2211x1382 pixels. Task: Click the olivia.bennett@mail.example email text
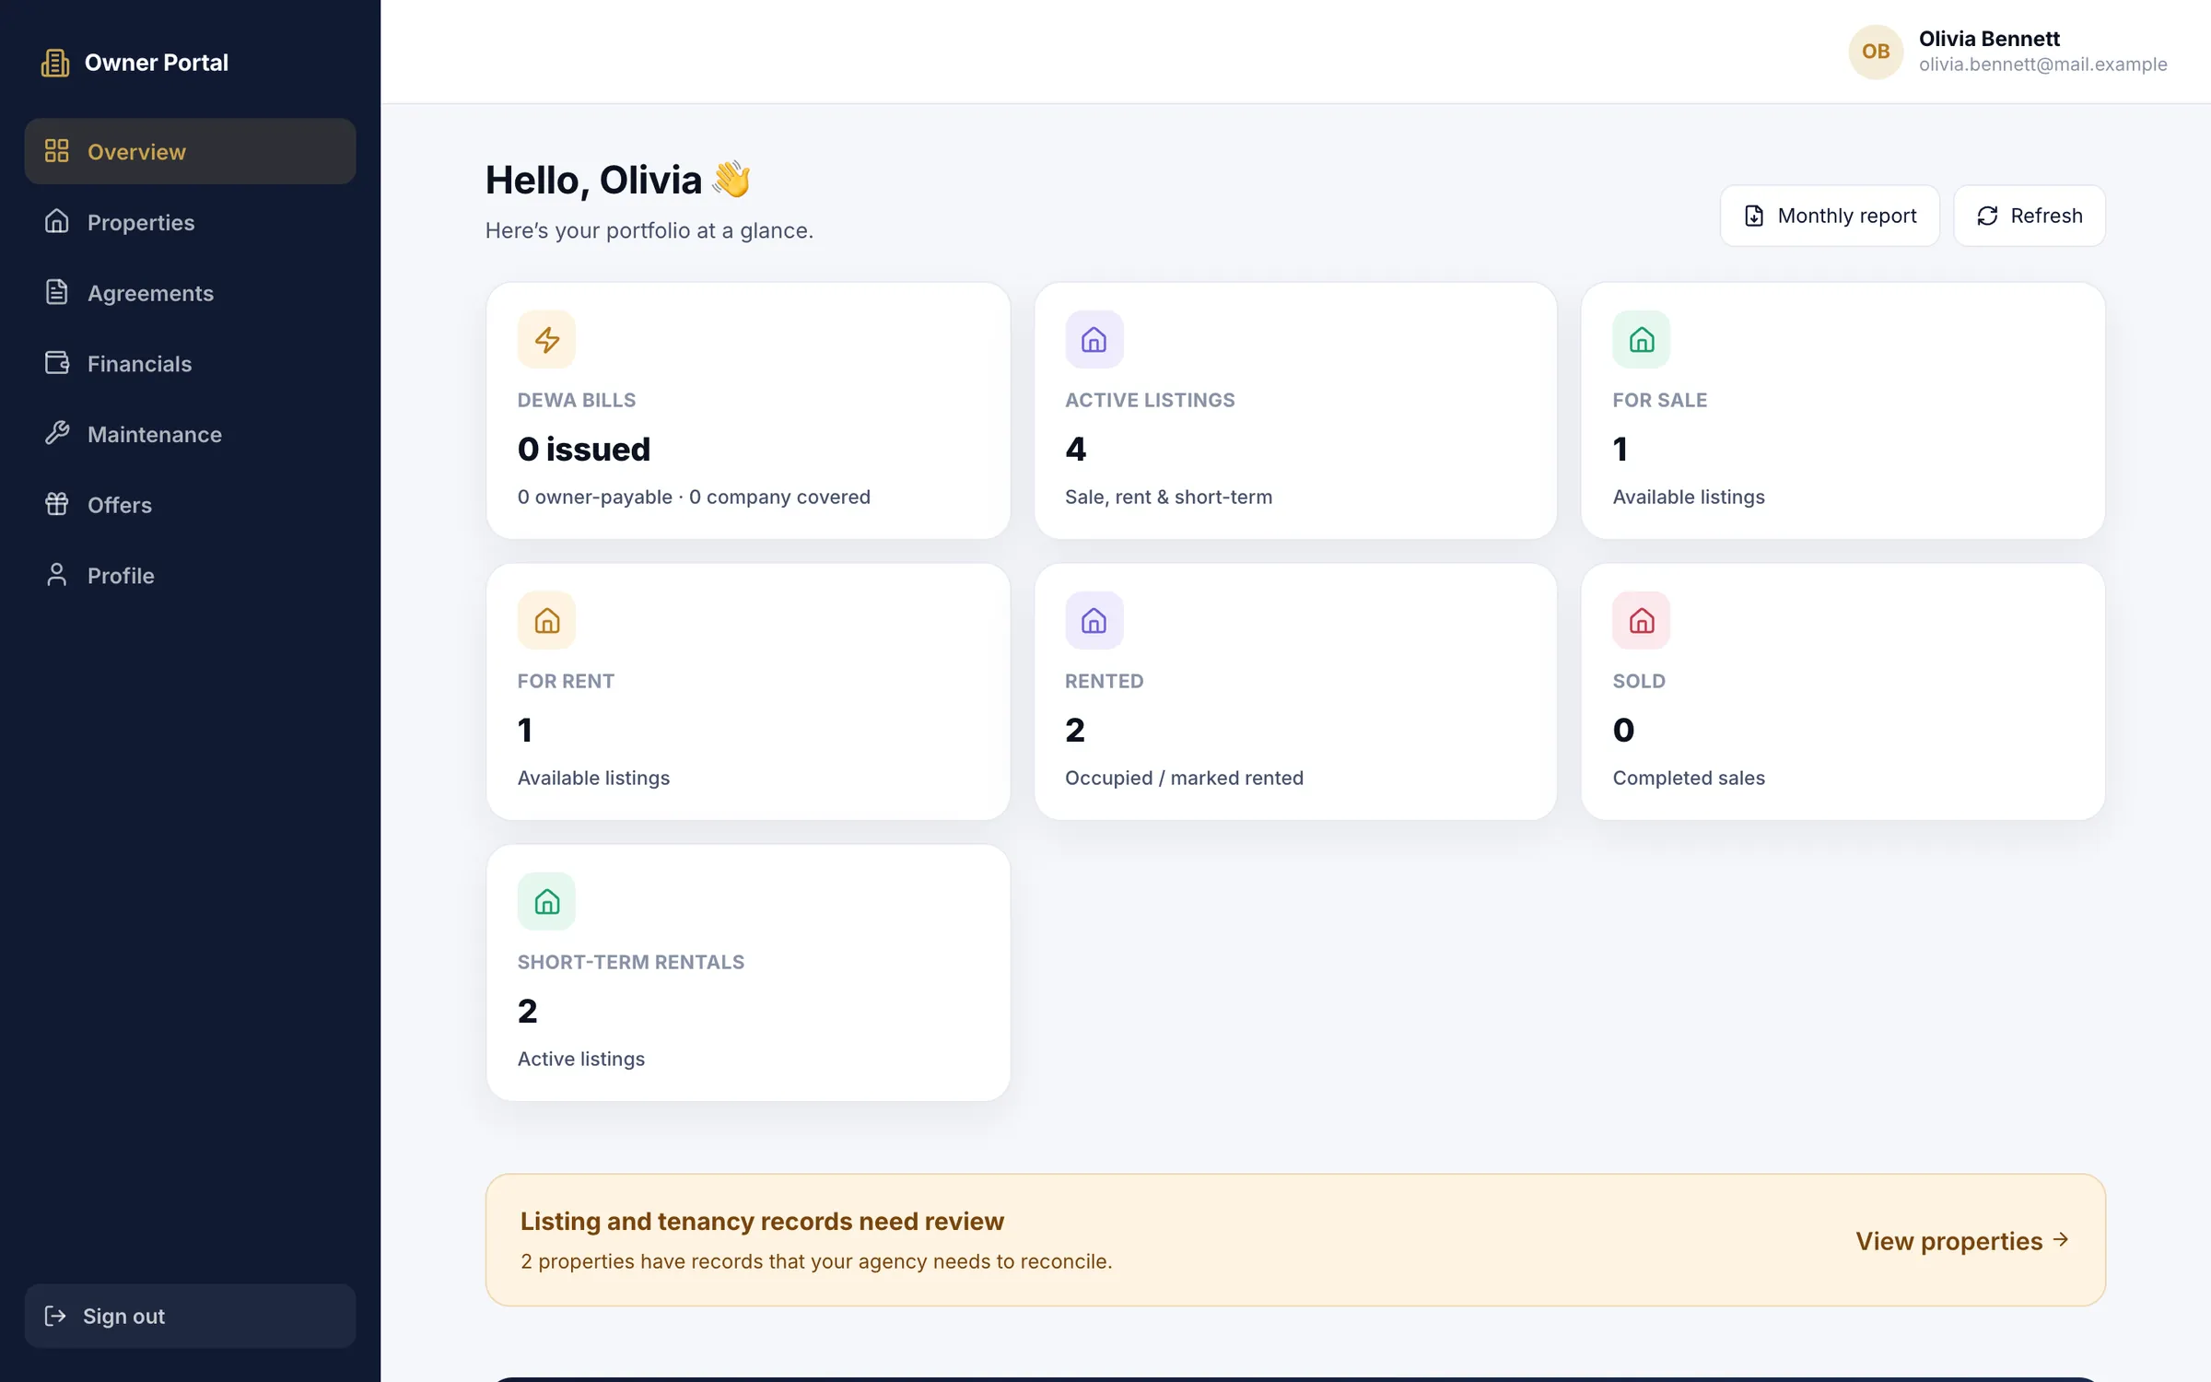(x=2042, y=64)
